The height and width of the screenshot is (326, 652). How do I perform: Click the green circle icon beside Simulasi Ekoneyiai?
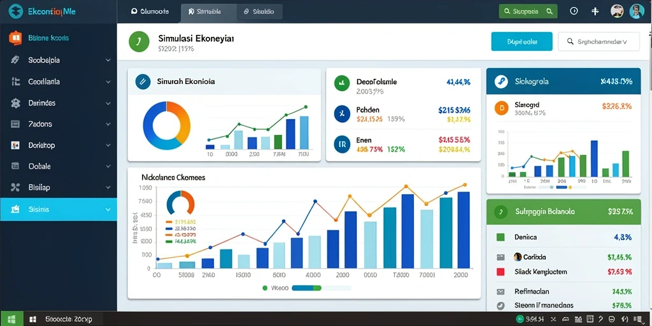pyautogui.click(x=139, y=41)
